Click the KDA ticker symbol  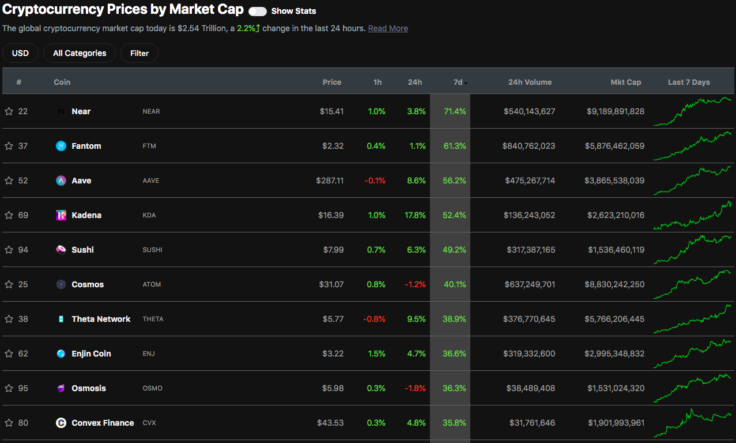pos(149,215)
